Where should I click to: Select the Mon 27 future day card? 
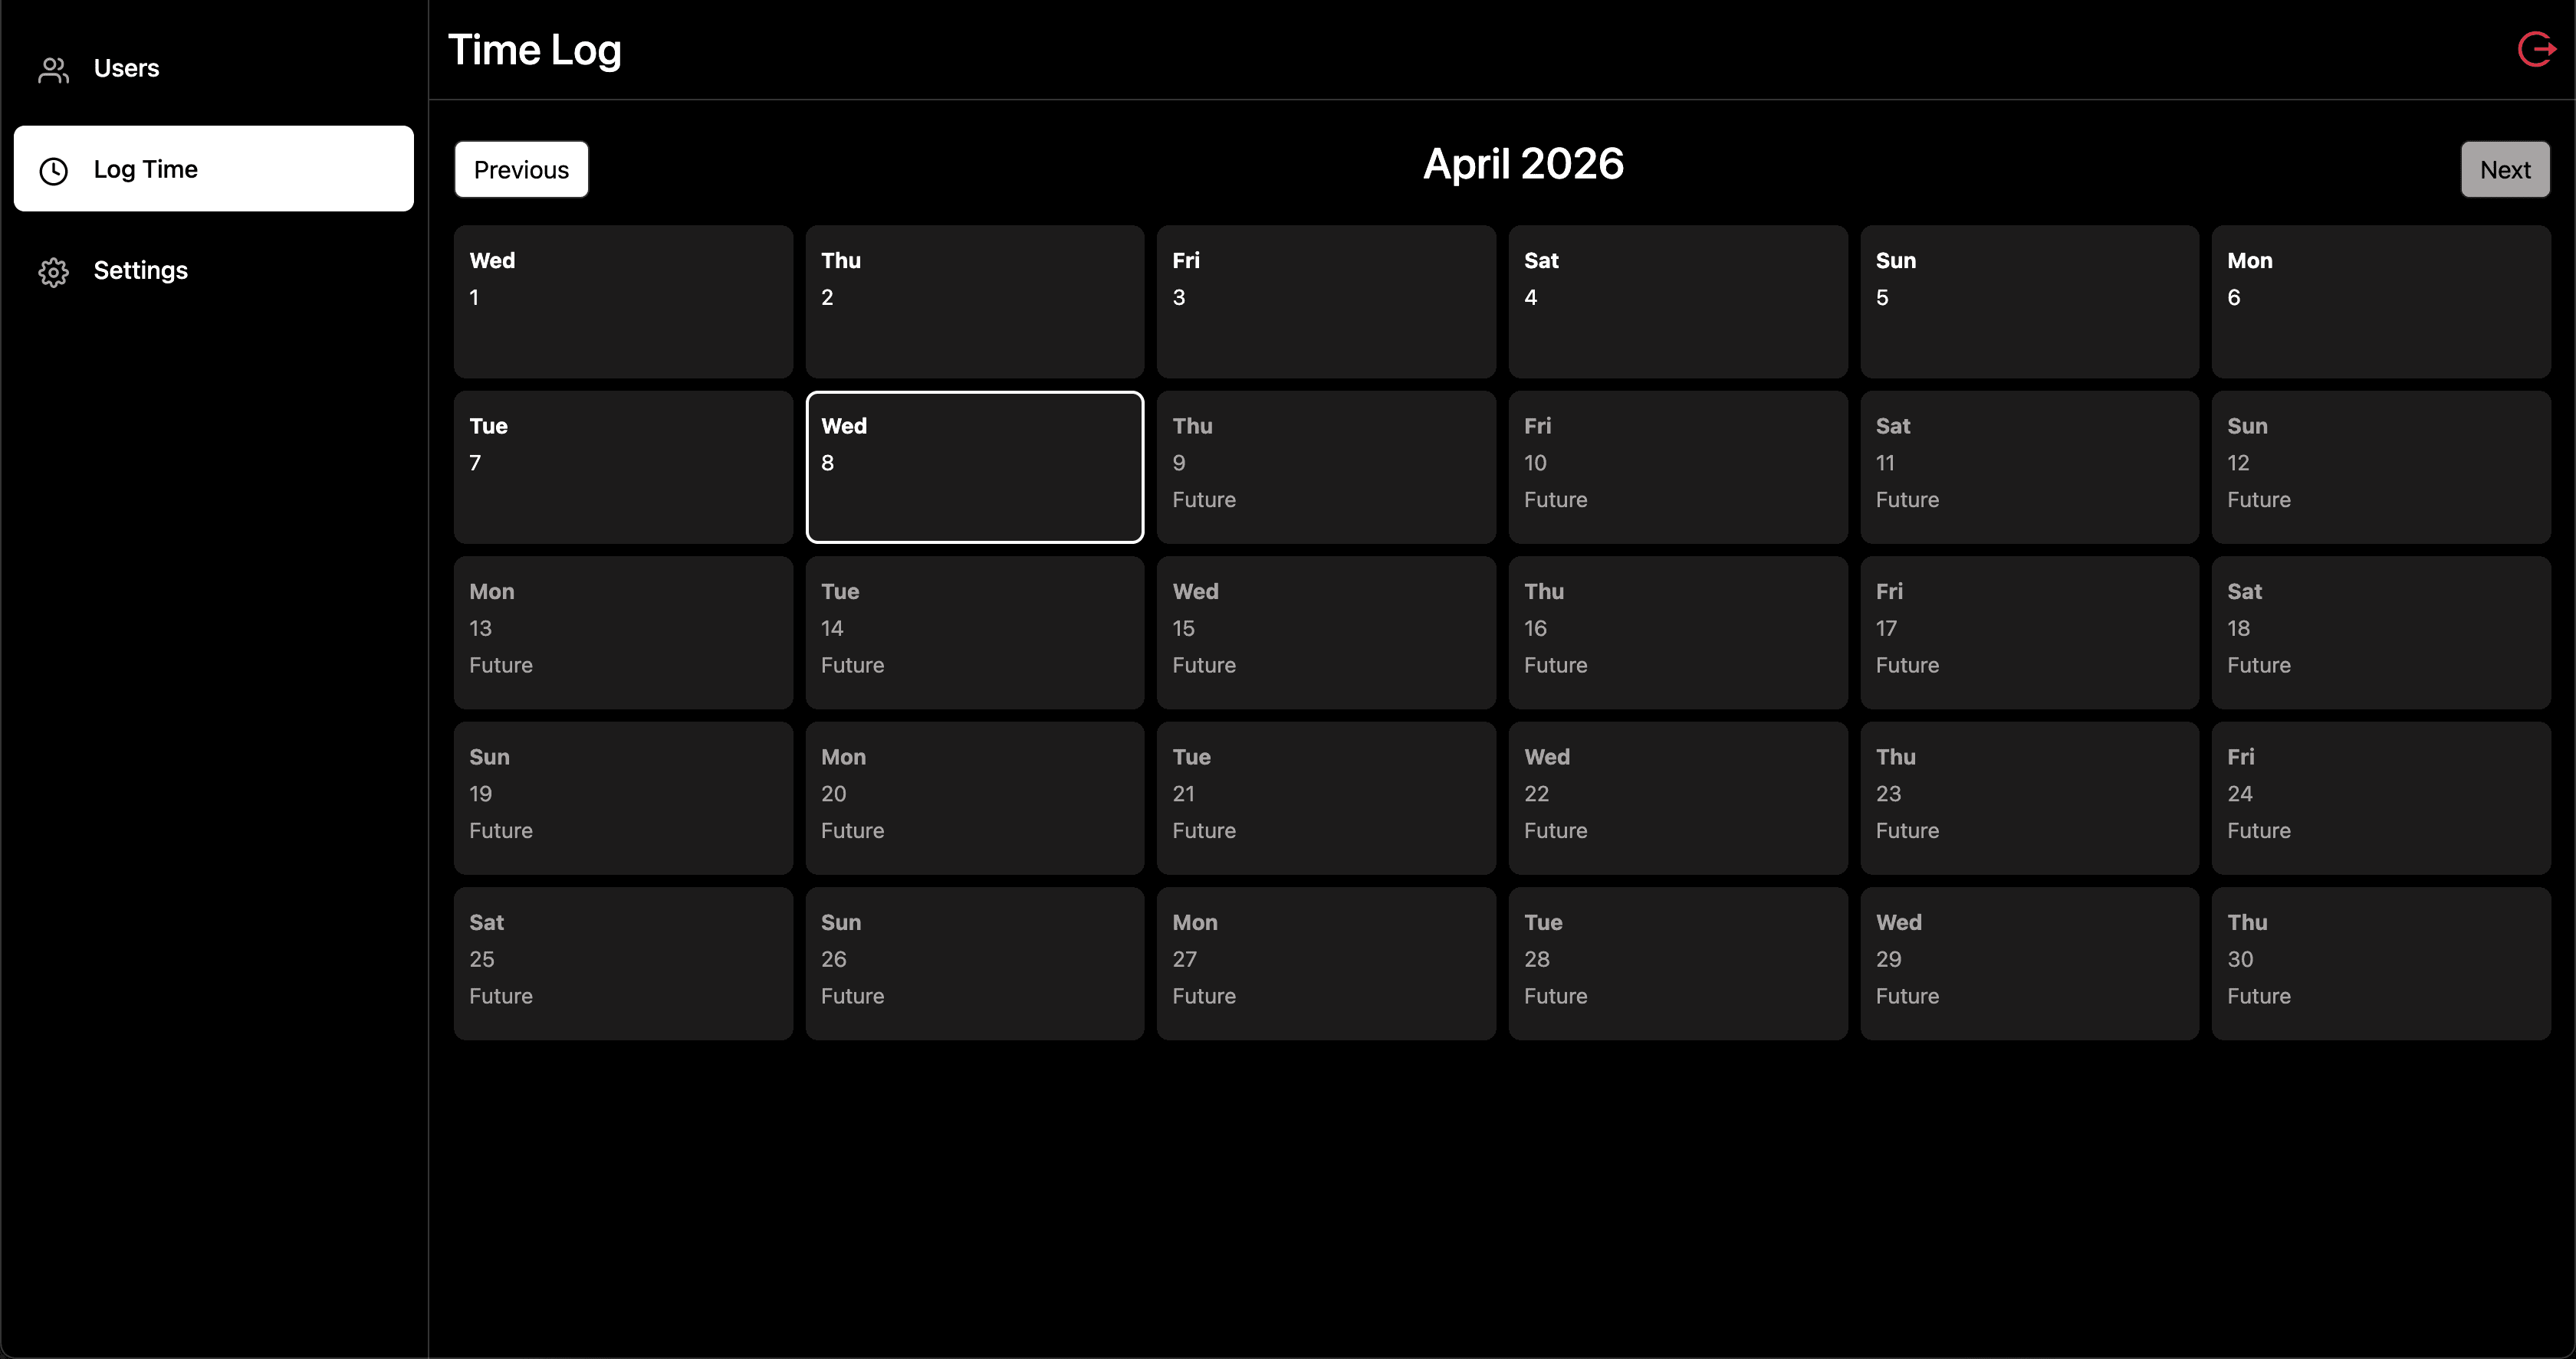pyautogui.click(x=1326, y=964)
